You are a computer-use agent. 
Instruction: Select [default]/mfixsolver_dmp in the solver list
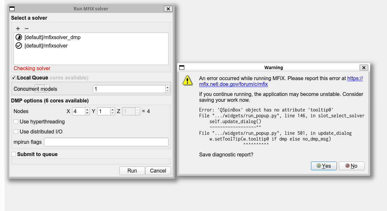coord(52,37)
